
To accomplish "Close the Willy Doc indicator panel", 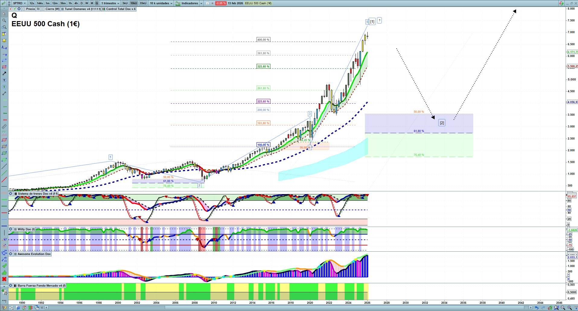I will tap(11, 229).
